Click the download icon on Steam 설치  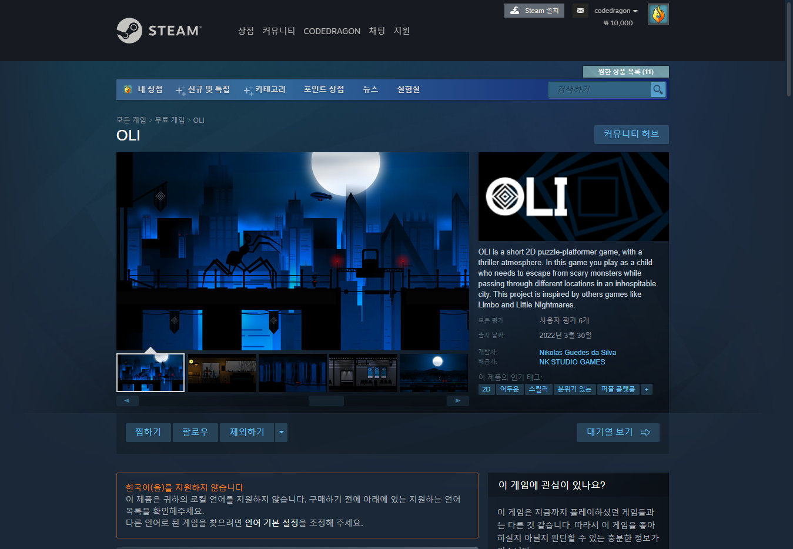tap(515, 11)
